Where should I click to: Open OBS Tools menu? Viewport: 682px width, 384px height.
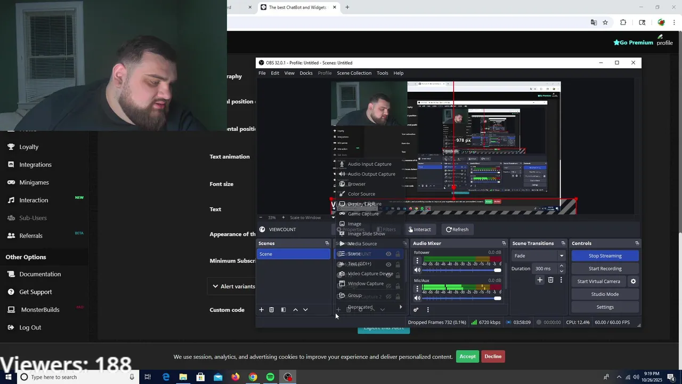tap(383, 73)
